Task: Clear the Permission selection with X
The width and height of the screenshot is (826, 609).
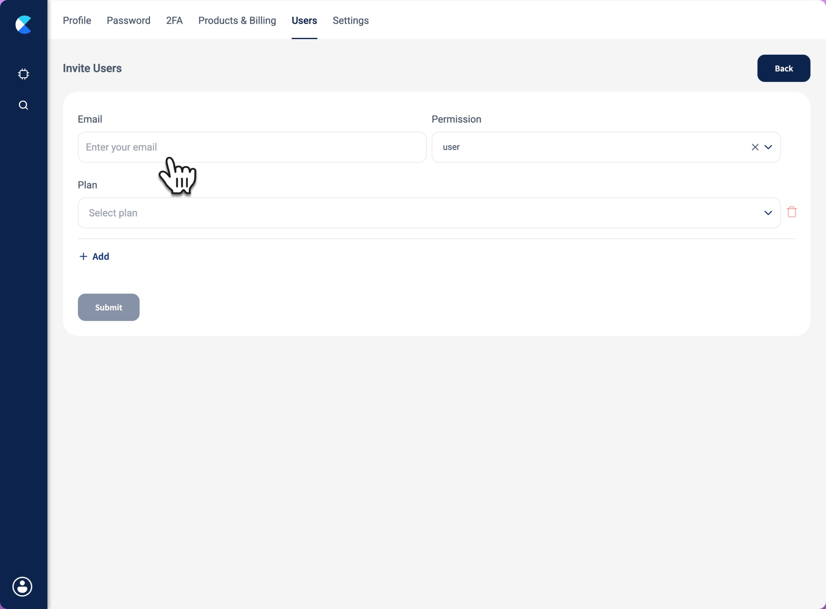Action: 755,147
